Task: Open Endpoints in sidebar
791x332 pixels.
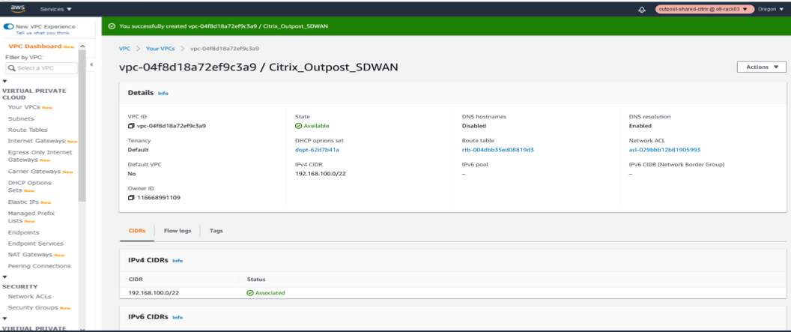Action: [24, 232]
